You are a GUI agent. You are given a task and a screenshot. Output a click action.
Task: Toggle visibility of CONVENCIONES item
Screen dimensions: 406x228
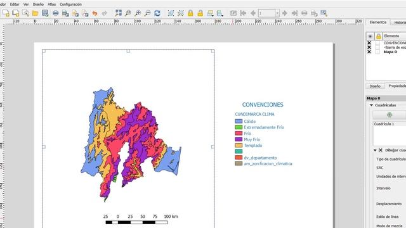(369, 43)
